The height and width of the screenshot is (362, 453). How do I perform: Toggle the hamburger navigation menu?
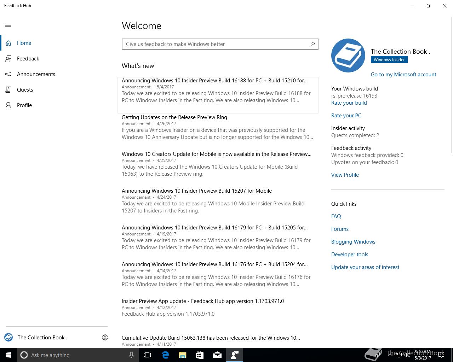8,27
